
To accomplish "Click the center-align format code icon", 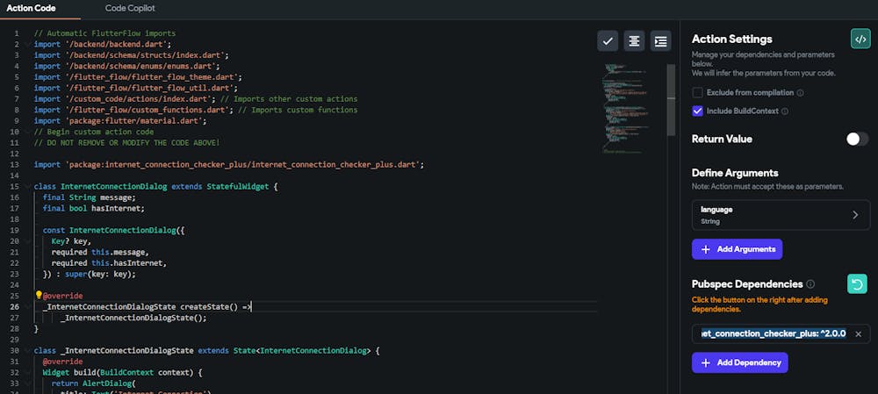I will (633, 41).
